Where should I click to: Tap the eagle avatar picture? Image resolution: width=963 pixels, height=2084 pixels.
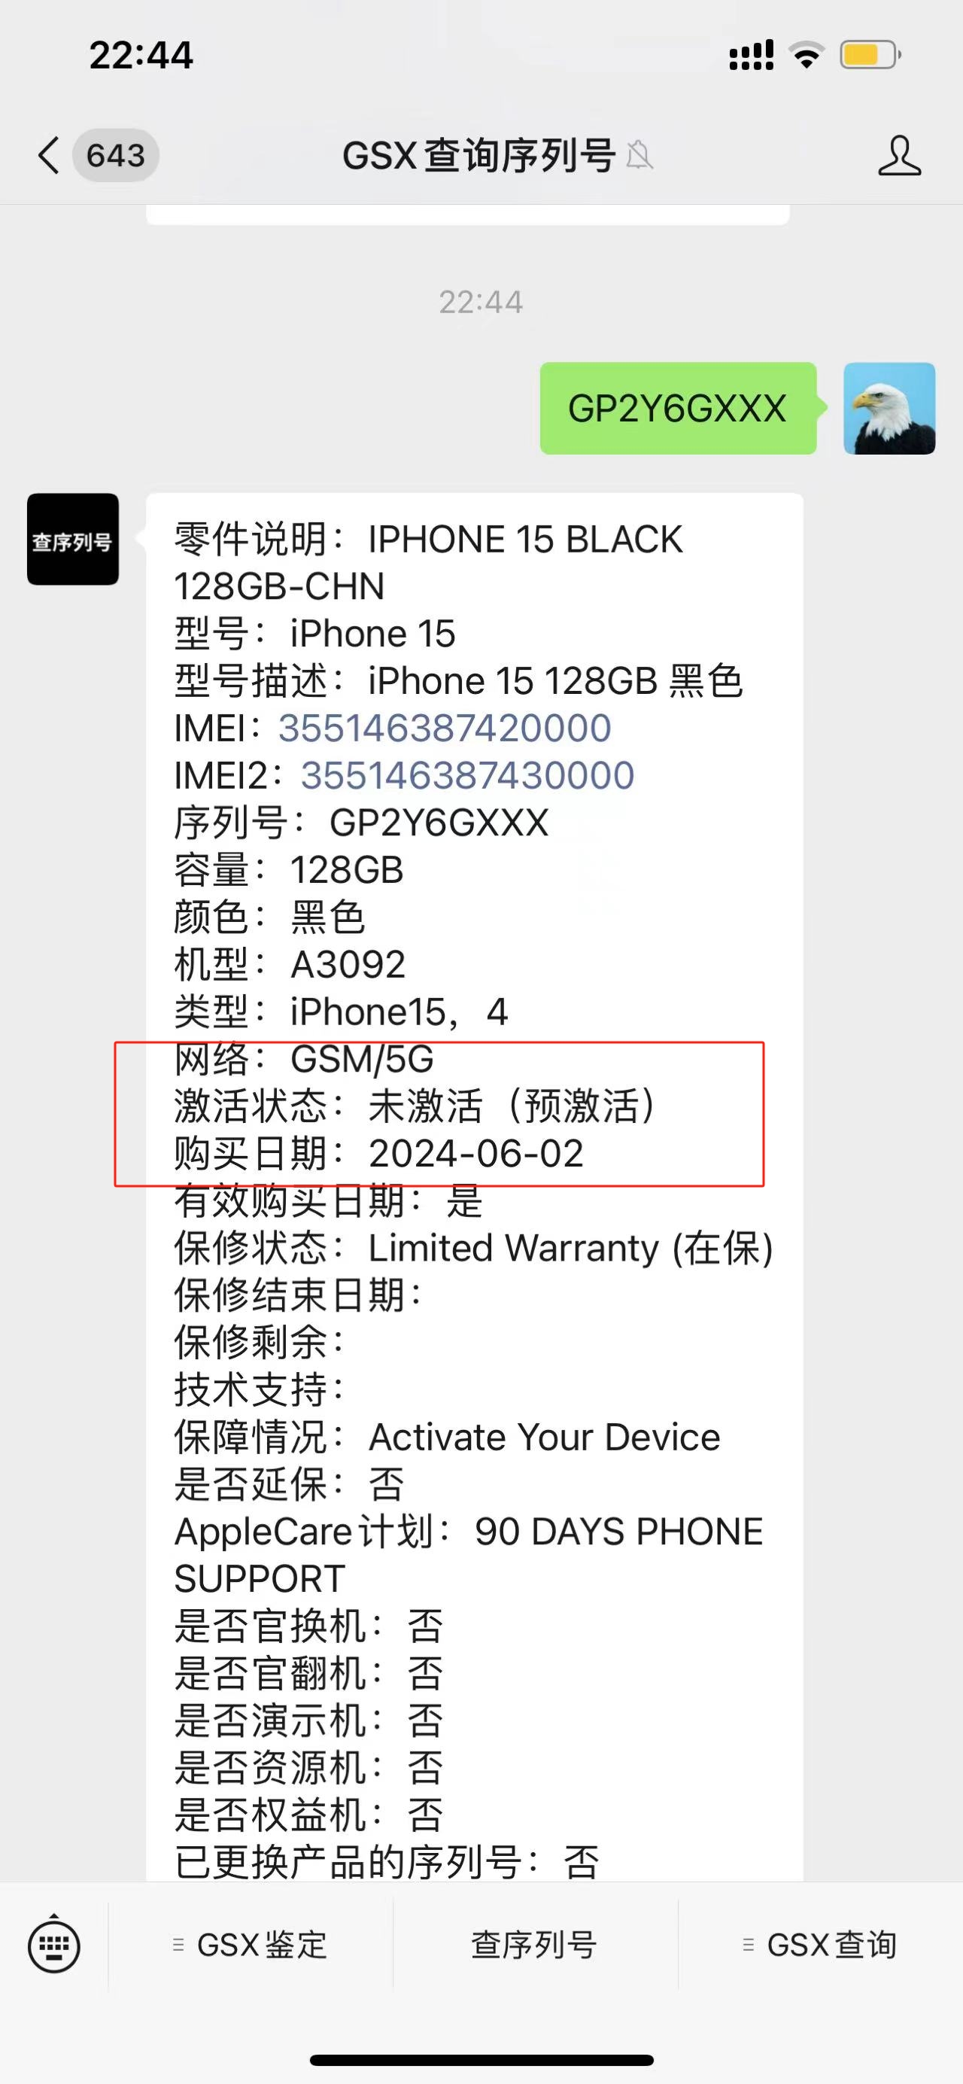pos(889,409)
